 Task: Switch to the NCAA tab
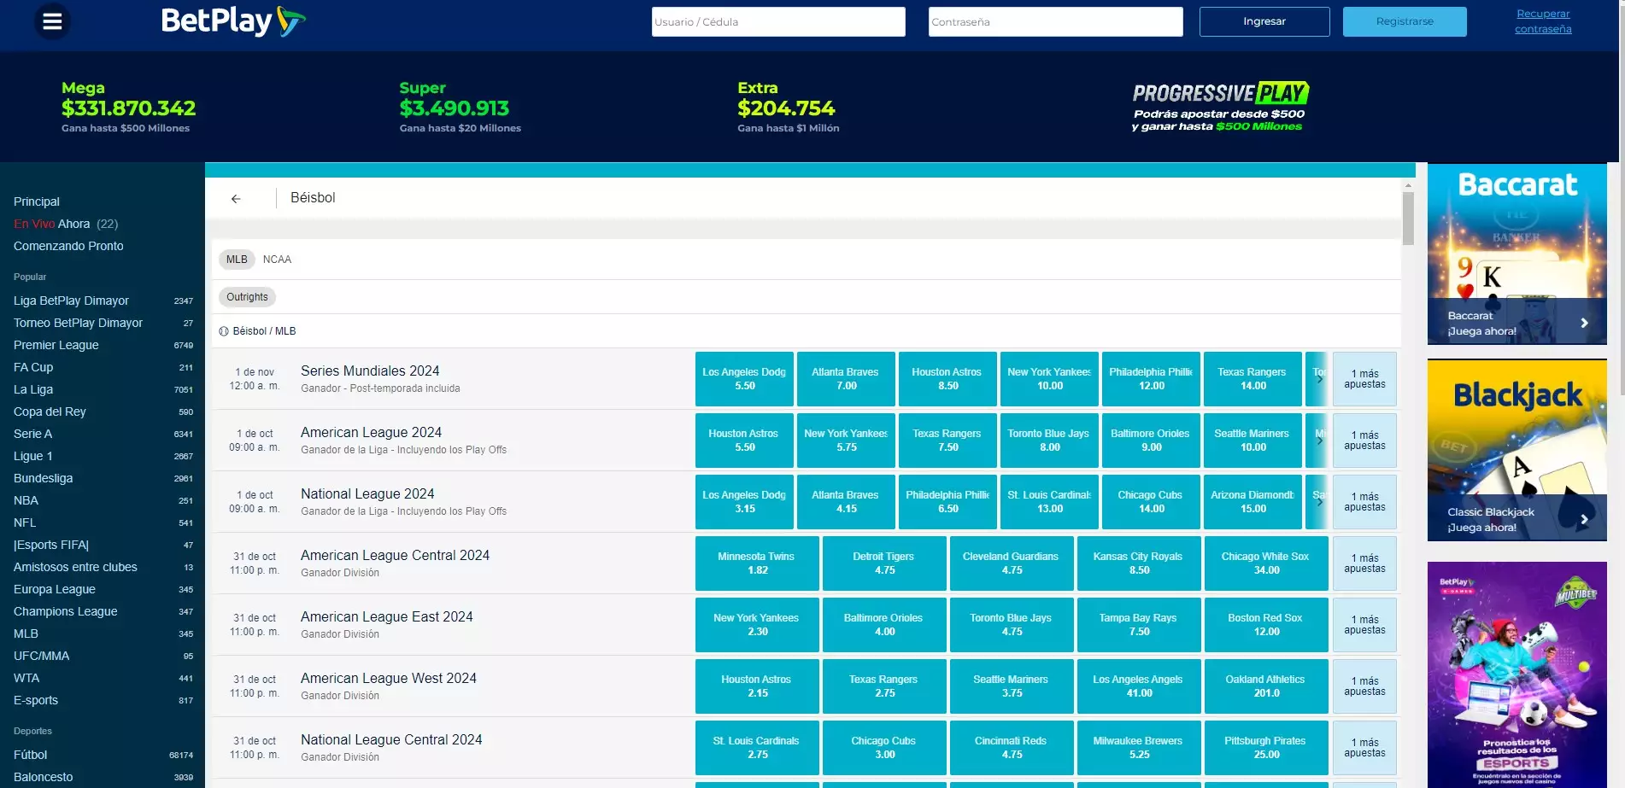pyautogui.click(x=277, y=260)
